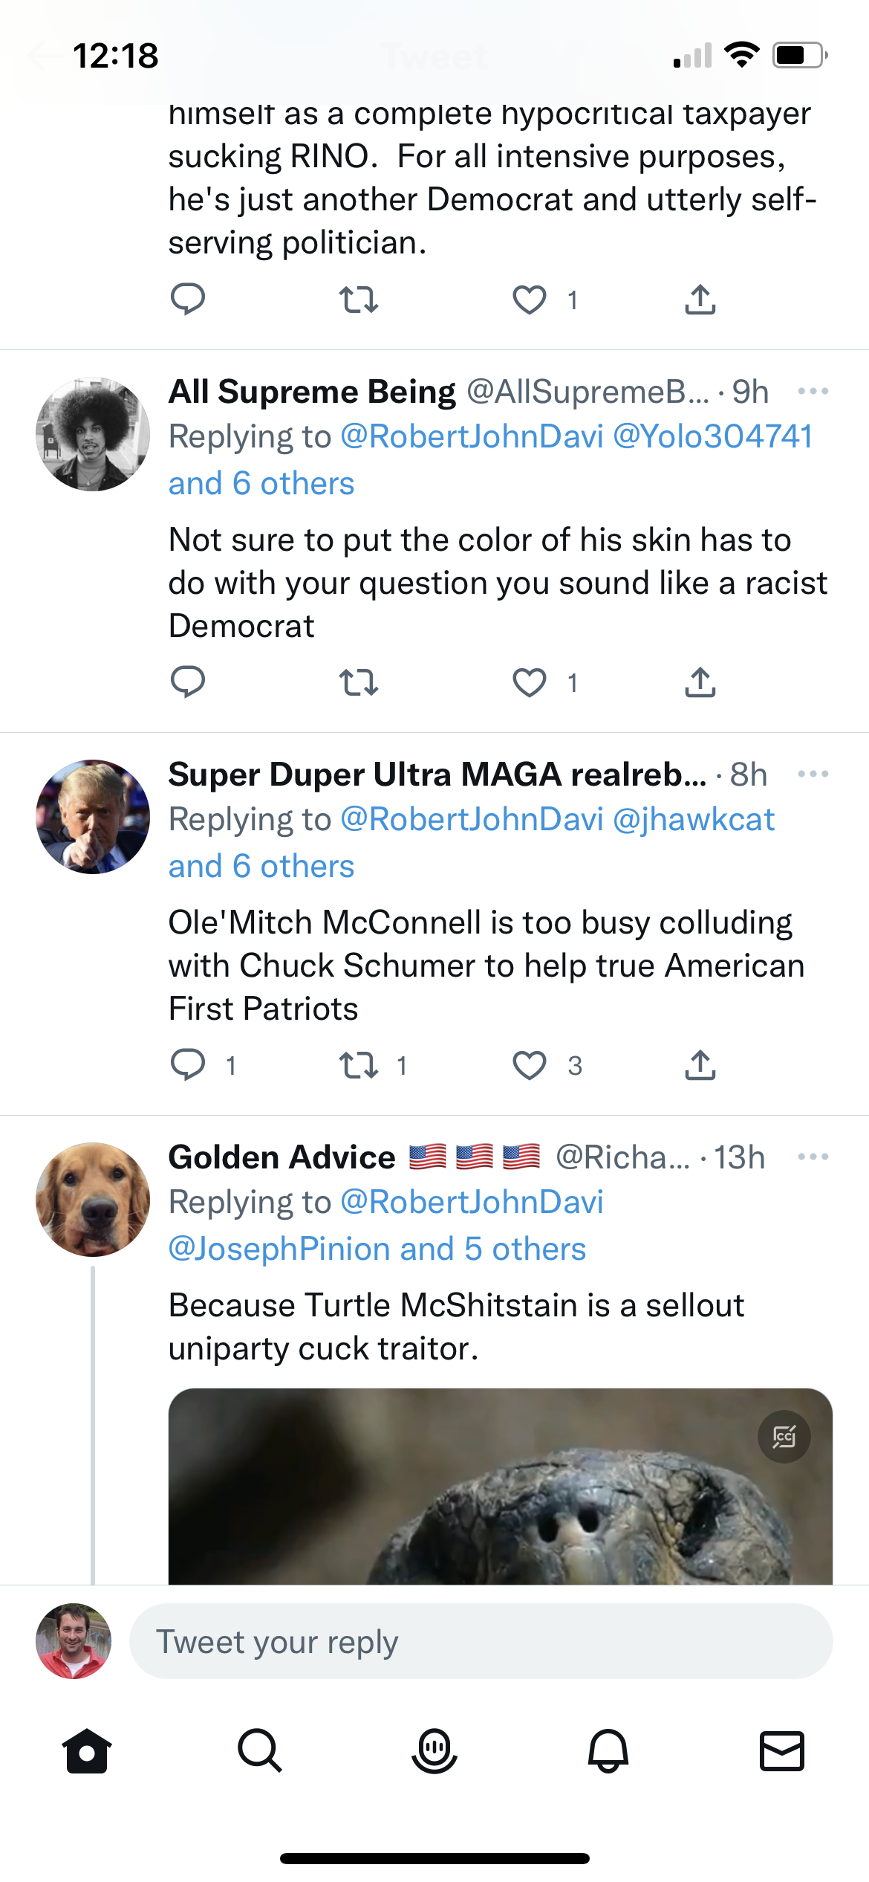
Task: Tap the 'Tweet your reply' field
Action: [481, 1641]
